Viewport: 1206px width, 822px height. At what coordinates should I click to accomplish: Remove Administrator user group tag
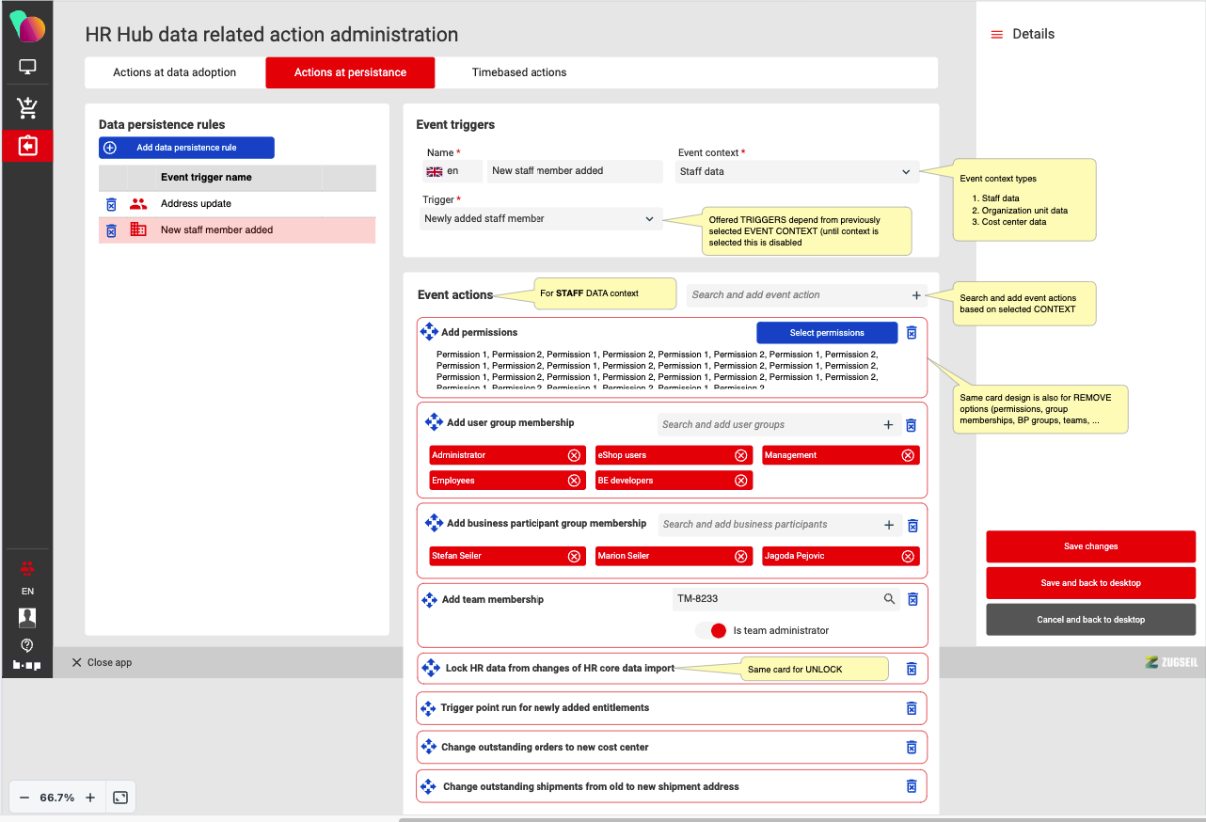574,455
